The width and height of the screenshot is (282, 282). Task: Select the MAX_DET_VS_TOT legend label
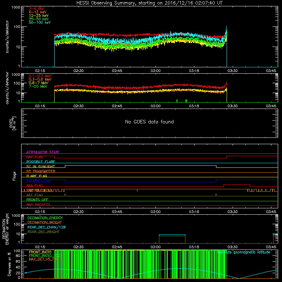[x=43, y=259]
